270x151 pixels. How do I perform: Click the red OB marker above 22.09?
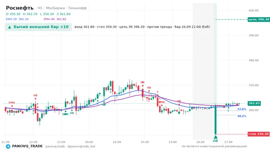(35, 95)
